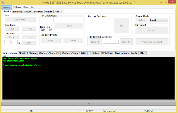Image resolution: width=178 pixels, height=113 pixels.
Task: Click the Phone Mode Set To button
Action: tap(142, 20)
